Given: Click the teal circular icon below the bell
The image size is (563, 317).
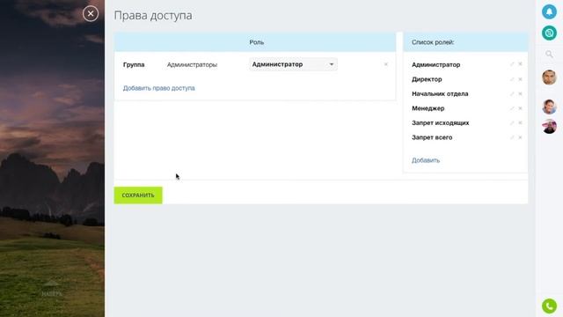Looking at the screenshot, I should [549, 33].
